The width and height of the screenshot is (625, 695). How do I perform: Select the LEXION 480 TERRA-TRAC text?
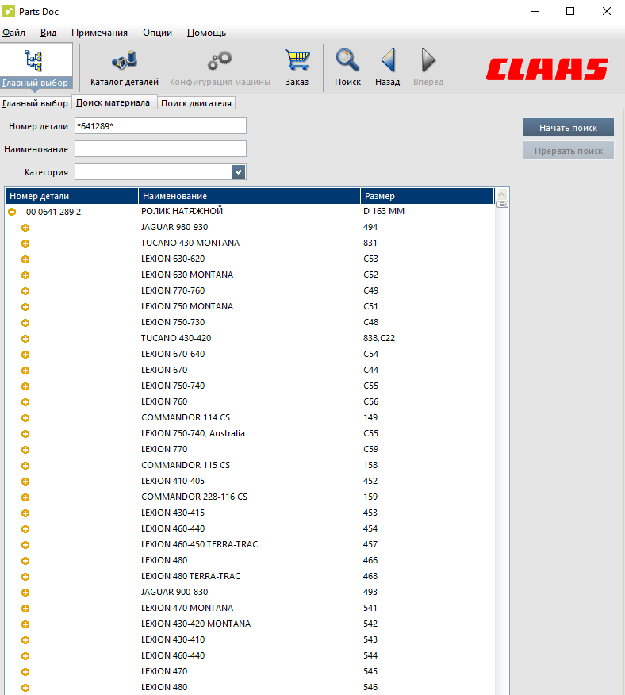(190, 576)
